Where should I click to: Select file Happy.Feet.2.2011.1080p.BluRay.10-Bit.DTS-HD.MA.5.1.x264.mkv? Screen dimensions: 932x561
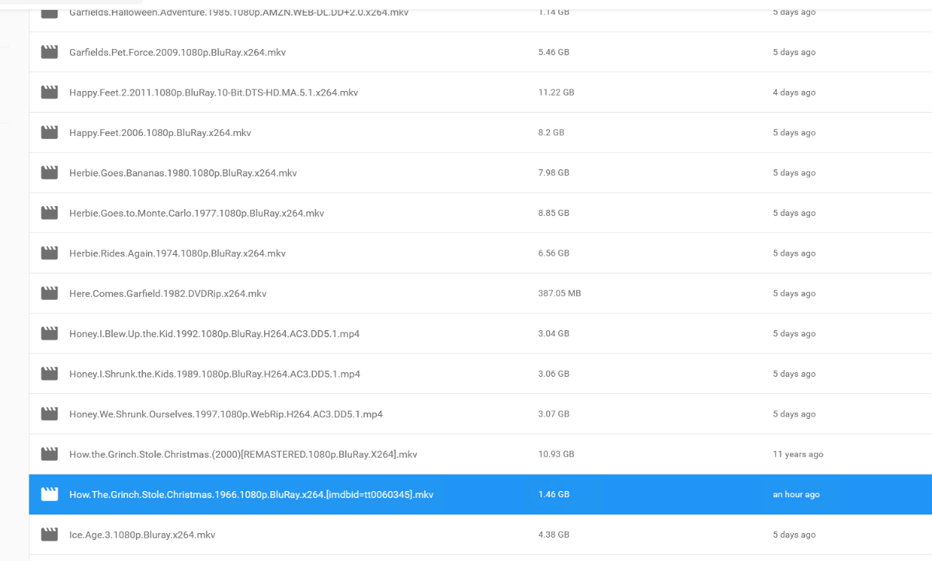click(x=214, y=92)
